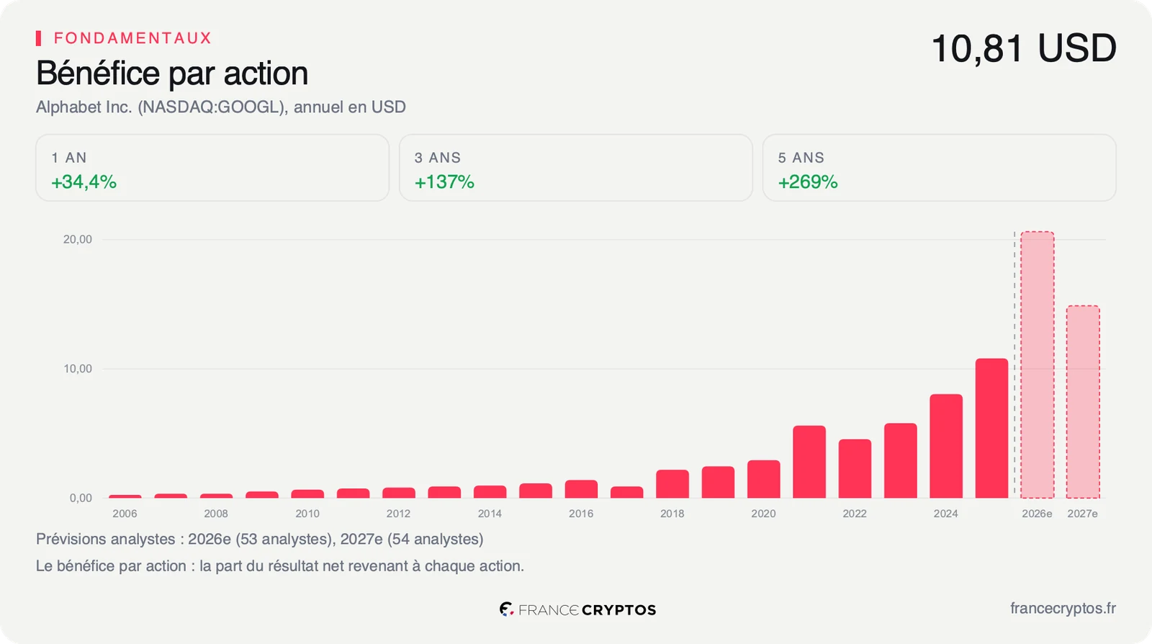Click the tallest solid bar for 2025
This screenshot has width=1152, height=644.
click(x=991, y=428)
